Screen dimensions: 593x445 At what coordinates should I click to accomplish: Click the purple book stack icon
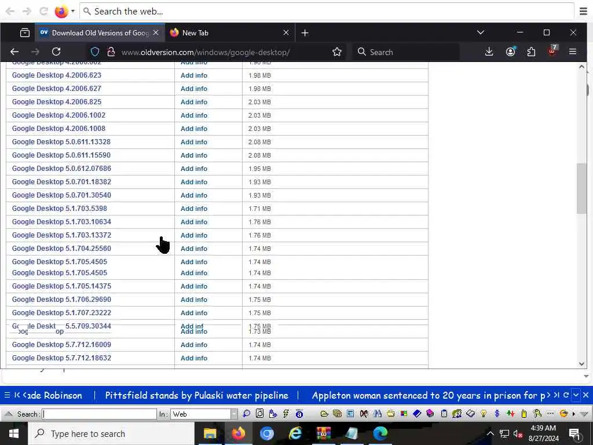430,414
